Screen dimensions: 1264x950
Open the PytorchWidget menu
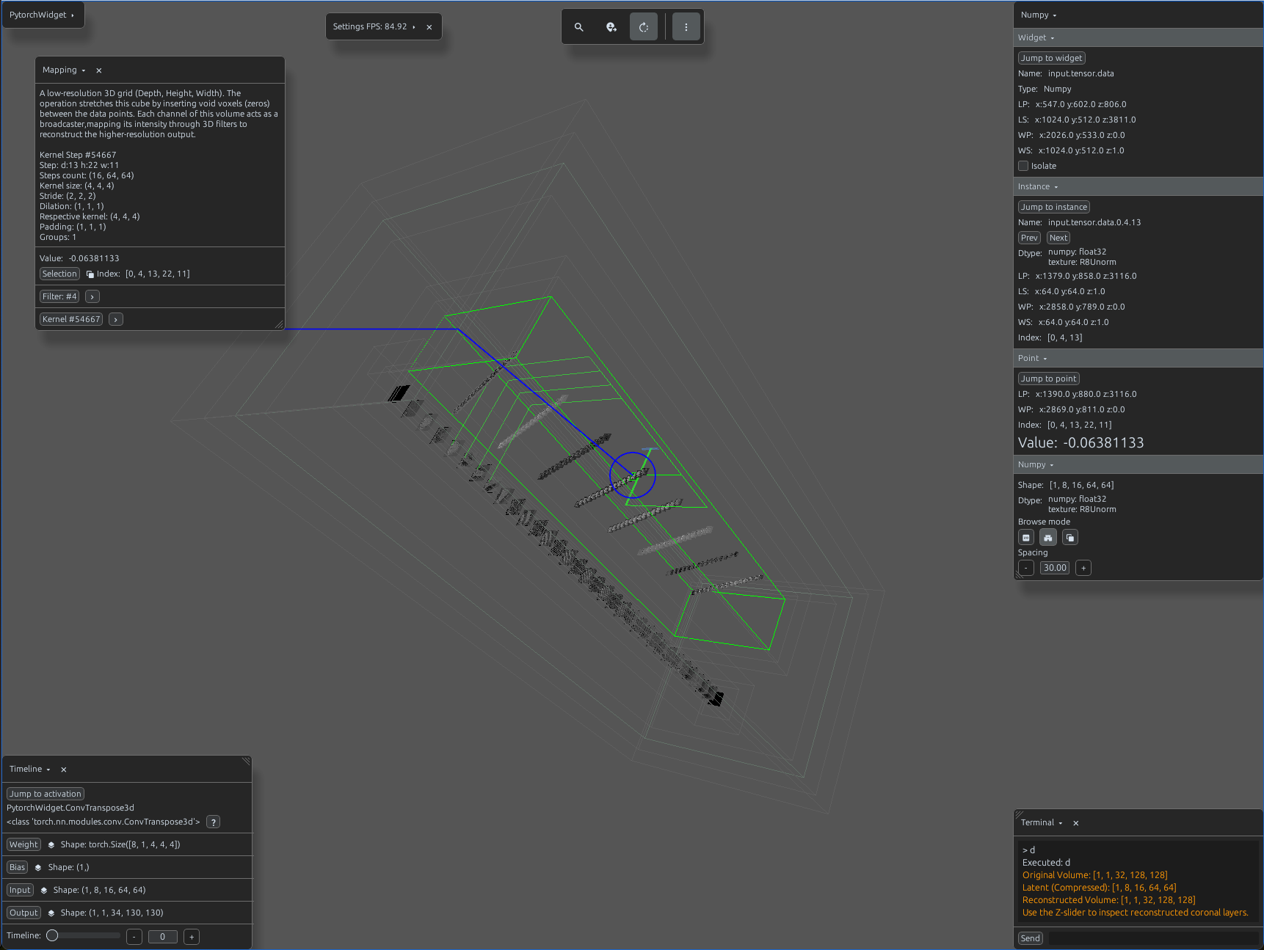pyautogui.click(x=42, y=15)
